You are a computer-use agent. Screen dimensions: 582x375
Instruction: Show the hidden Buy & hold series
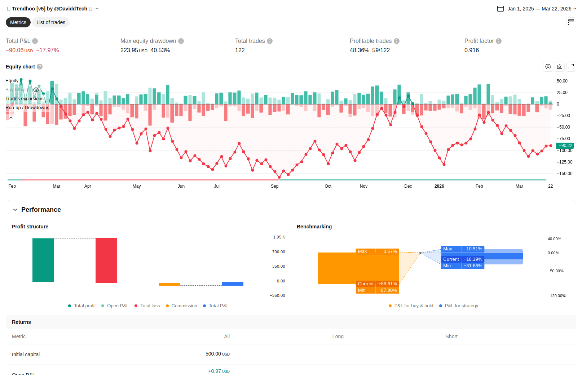tap(36, 90)
